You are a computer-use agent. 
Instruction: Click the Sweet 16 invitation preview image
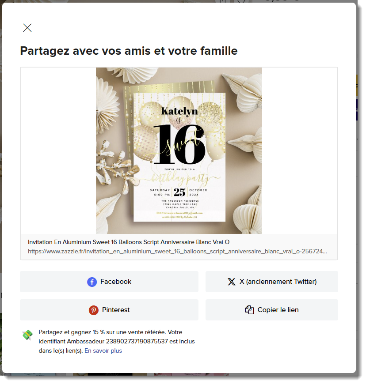(x=179, y=151)
